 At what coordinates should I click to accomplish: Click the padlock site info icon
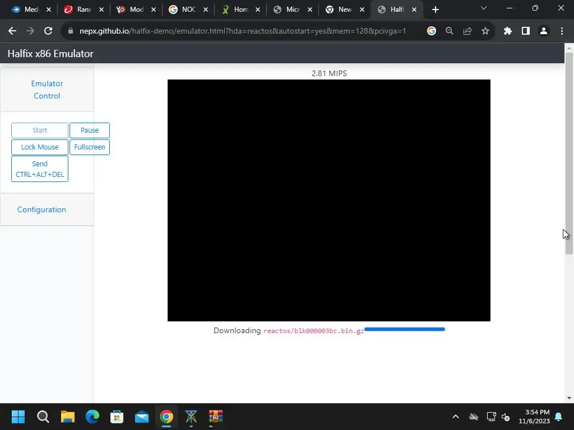(71, 31)
